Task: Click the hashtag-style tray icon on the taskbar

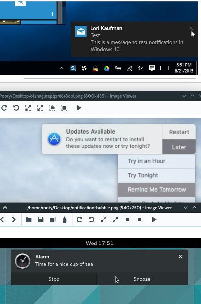Action: (84, 68)
